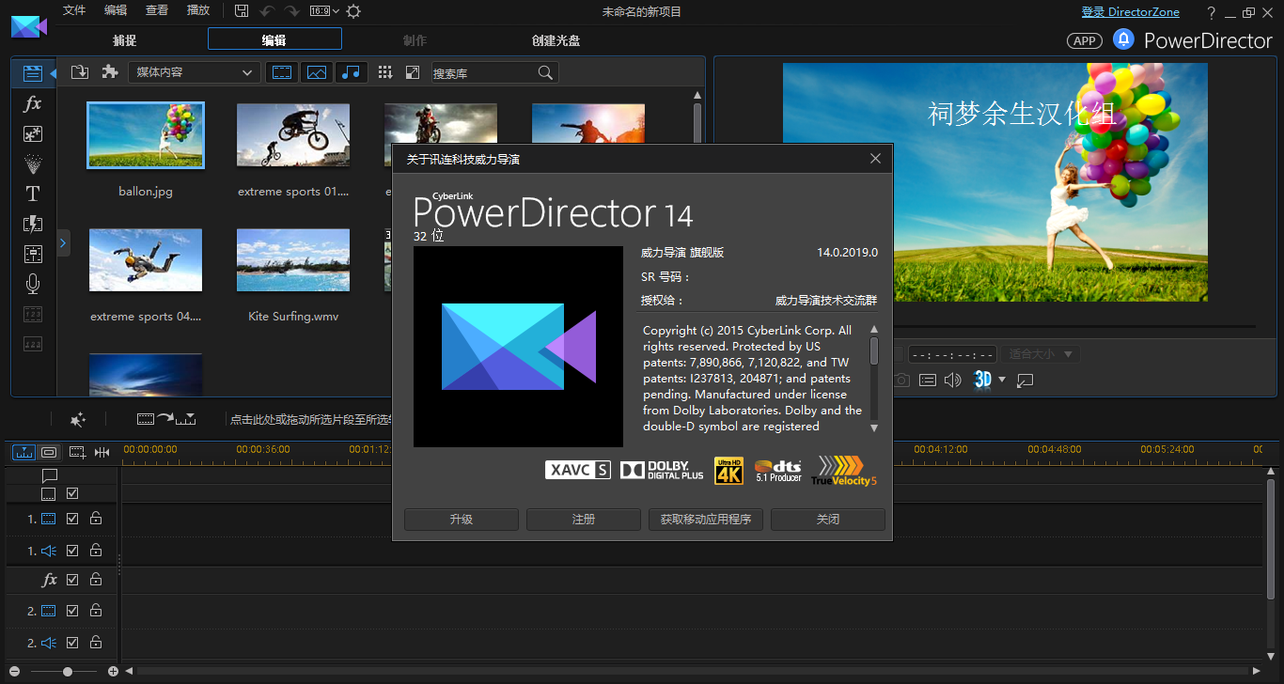Uncheck the chapter track checkbox
Image resolution: width=1284 pixels, height=684 pixels.
[x=72, y=493]
